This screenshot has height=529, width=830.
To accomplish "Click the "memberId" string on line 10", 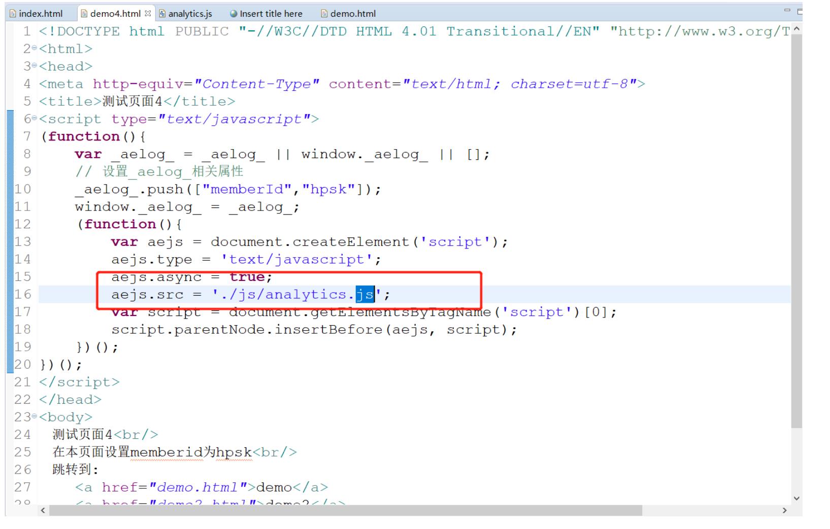I will 247,189.
